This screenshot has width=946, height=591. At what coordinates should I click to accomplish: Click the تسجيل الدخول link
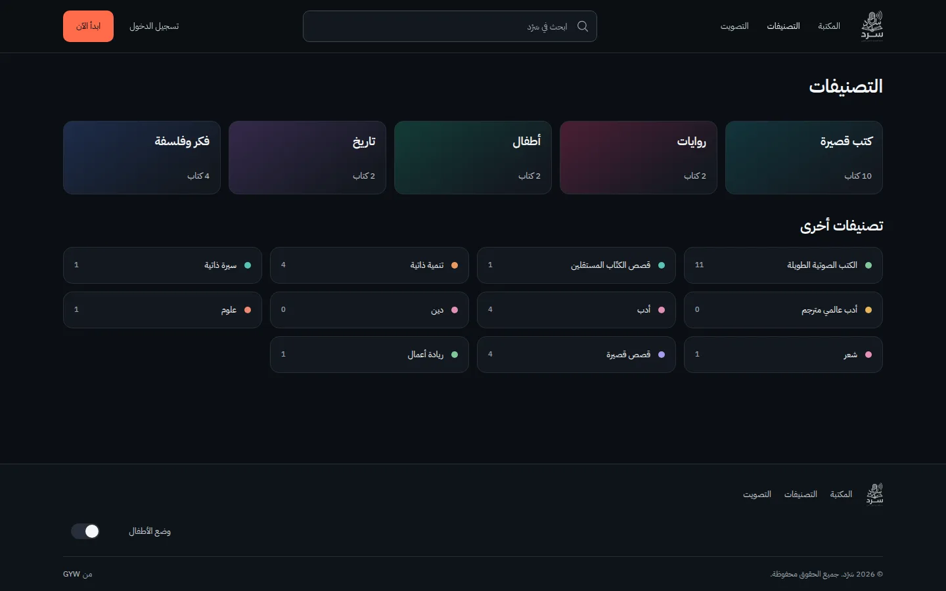[x=154, y=26]
